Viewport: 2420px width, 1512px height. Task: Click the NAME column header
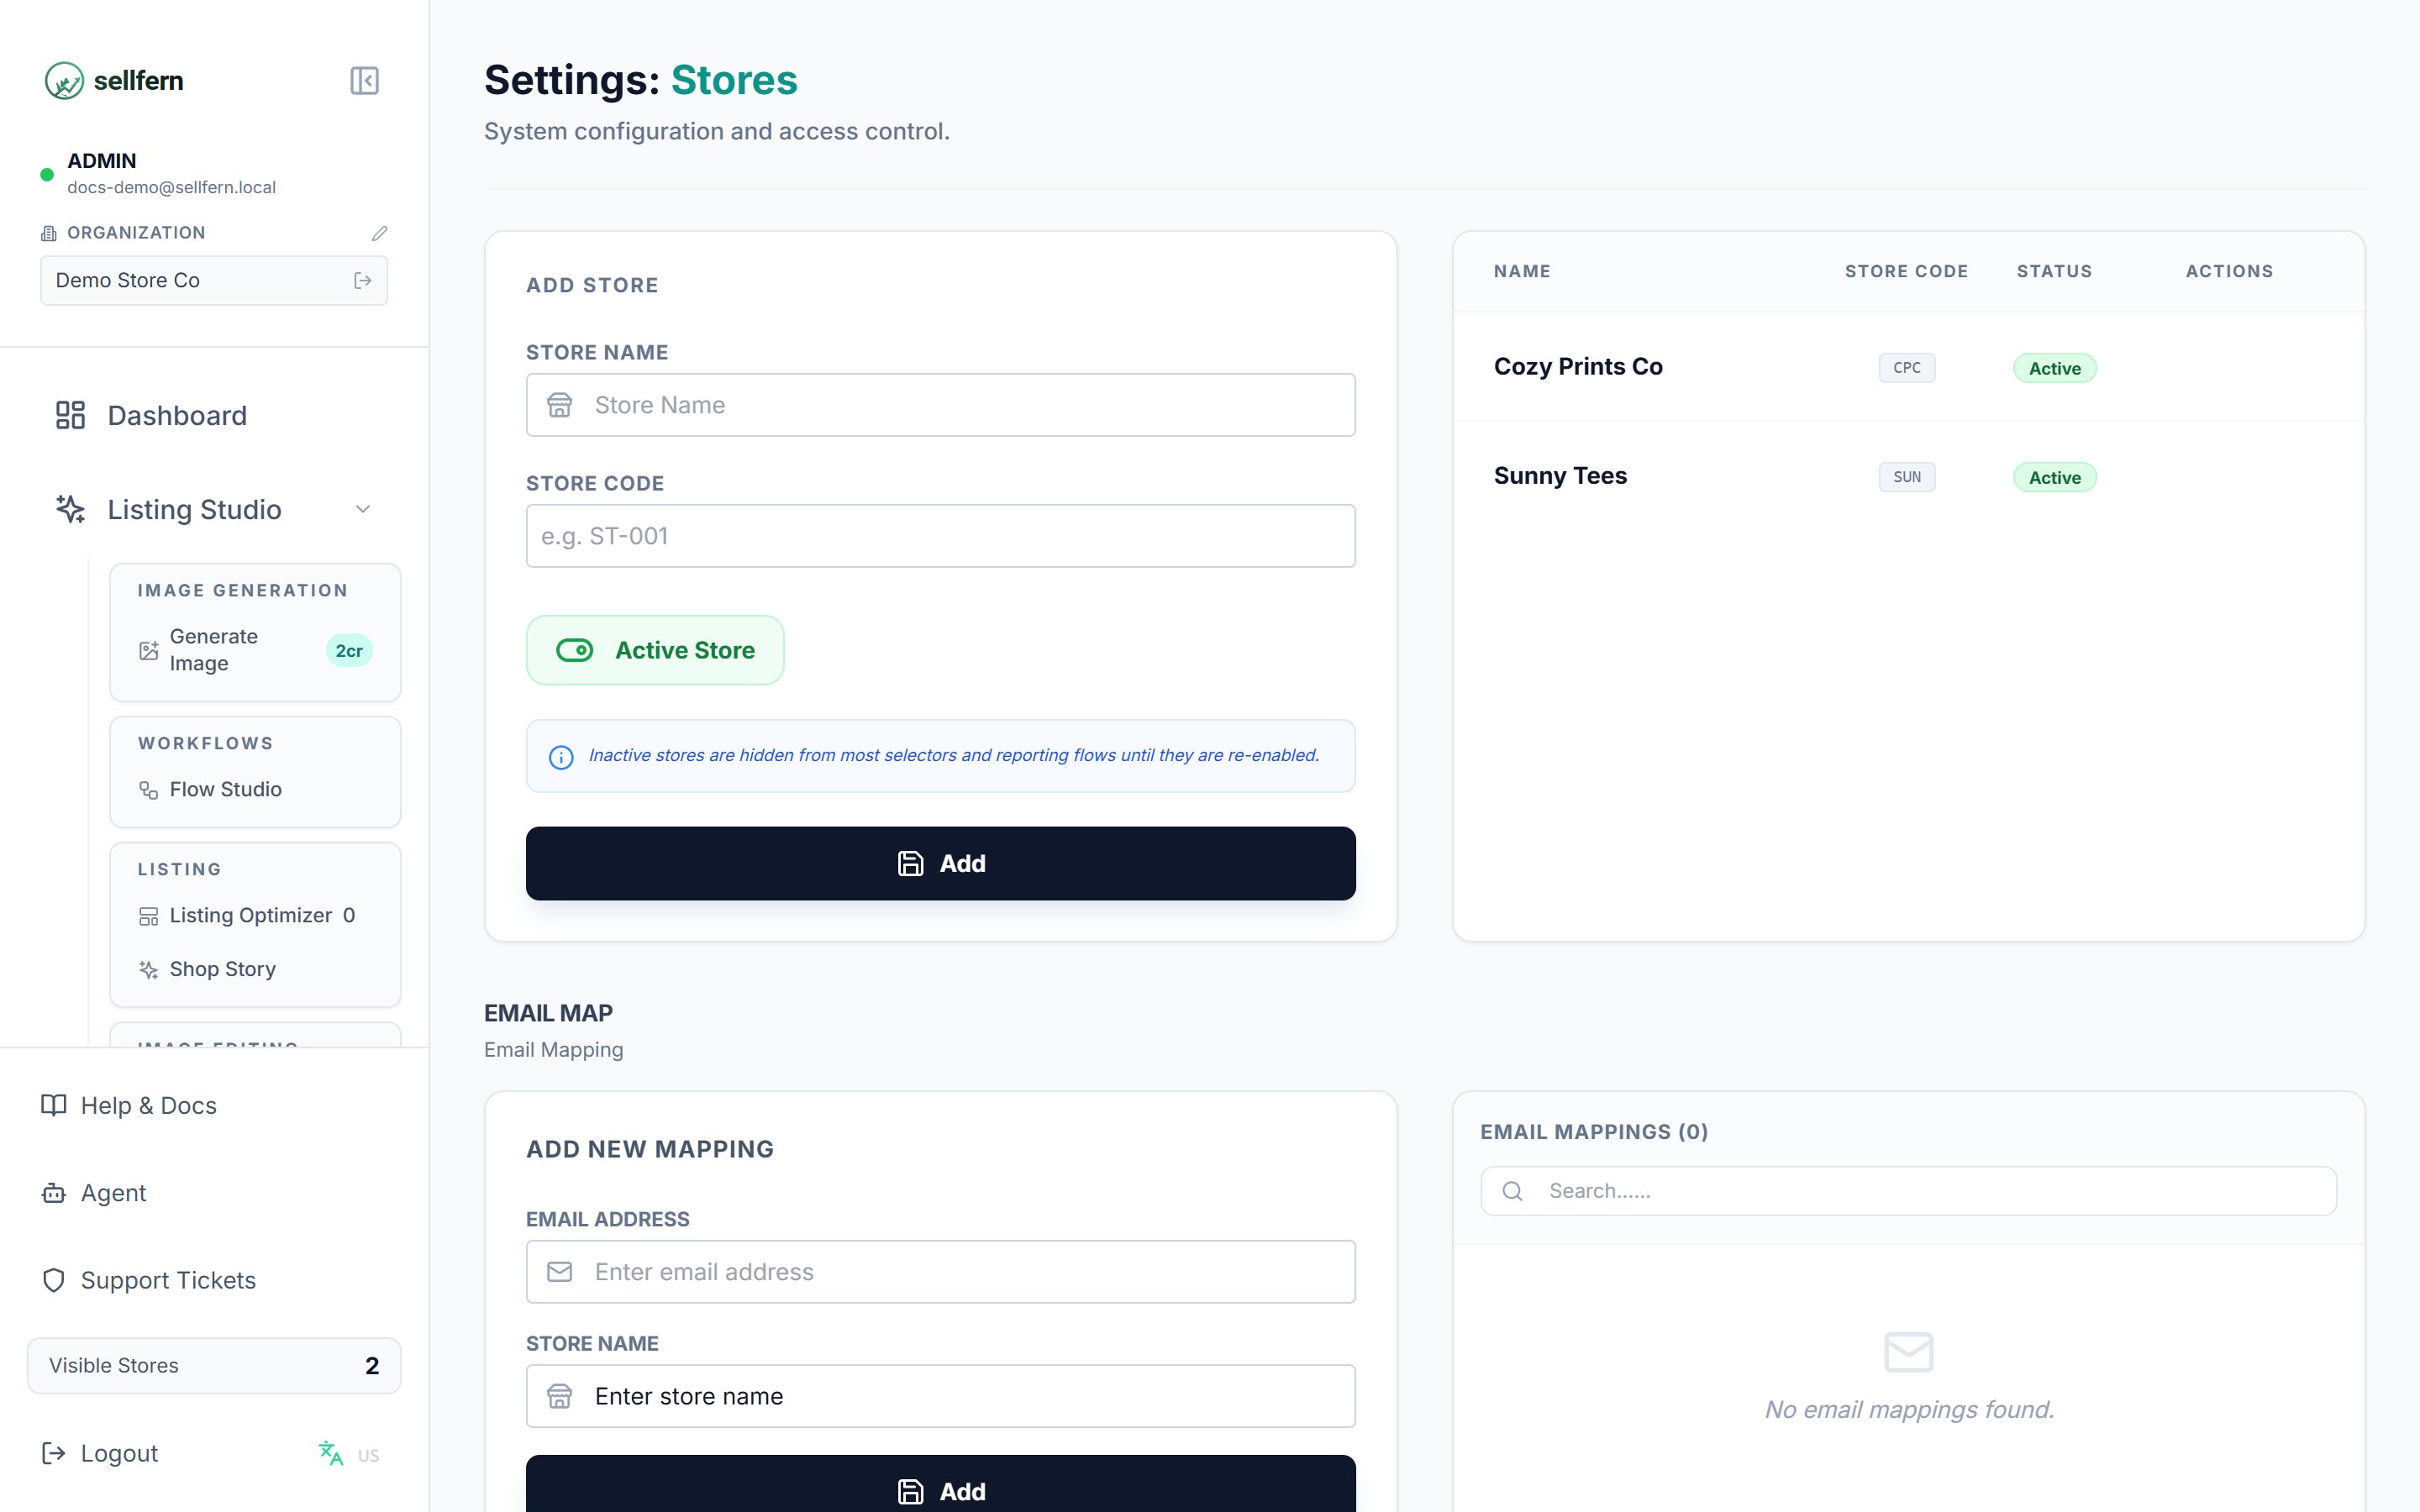click(1522, 271)
